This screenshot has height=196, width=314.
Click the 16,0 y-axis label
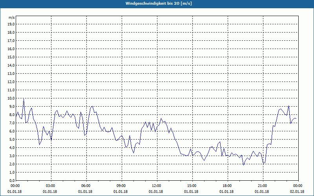pos(11,49)
